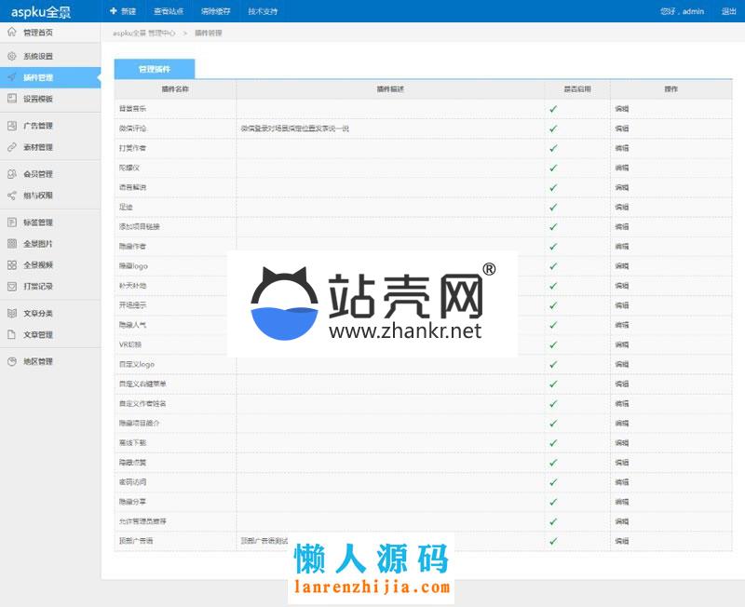
Task: Toggle enabled checkmark for 顶部广告语 plugin
Action: click(x=553, y=540)
